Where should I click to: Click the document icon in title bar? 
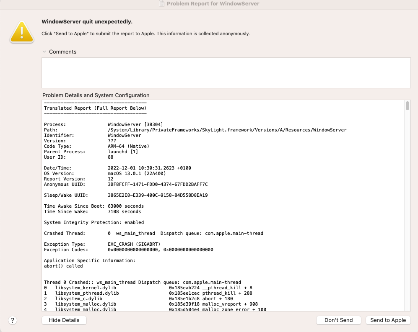click(161, 3)
